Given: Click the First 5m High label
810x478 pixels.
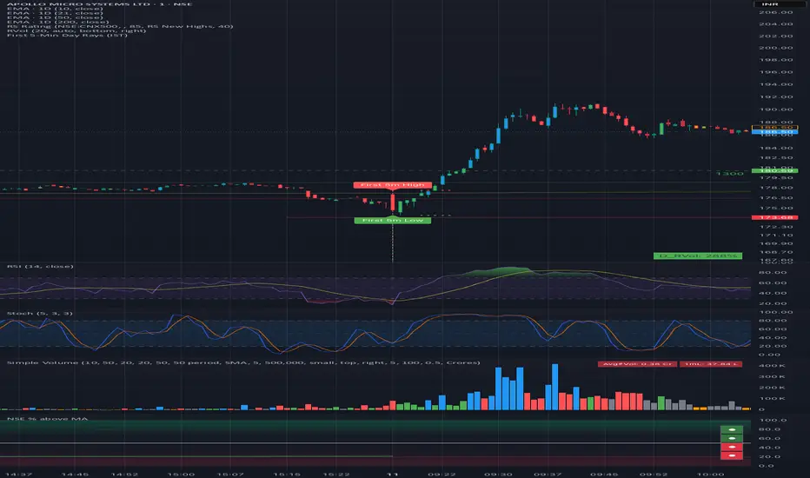Looking at the screenshot, I should [390, 185].
